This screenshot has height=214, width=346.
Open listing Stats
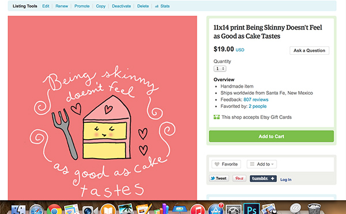(x=163, y=6)
